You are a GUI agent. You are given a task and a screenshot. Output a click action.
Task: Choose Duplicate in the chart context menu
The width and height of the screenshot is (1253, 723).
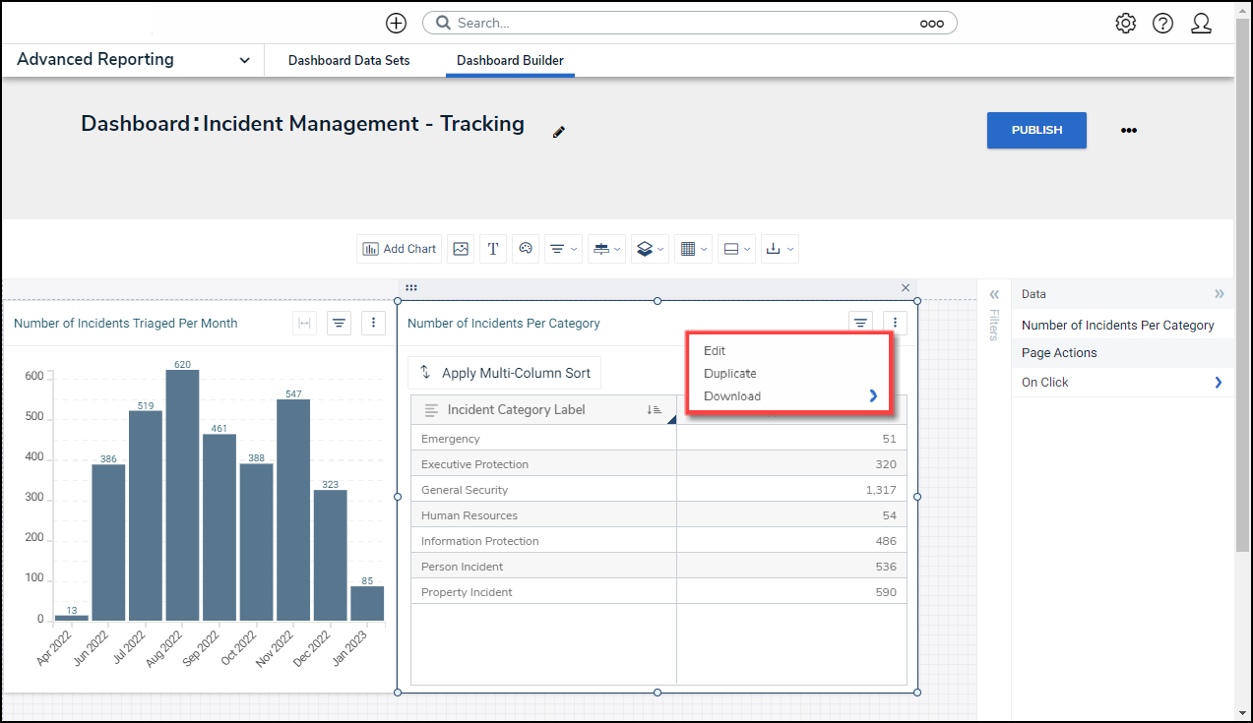729,374
